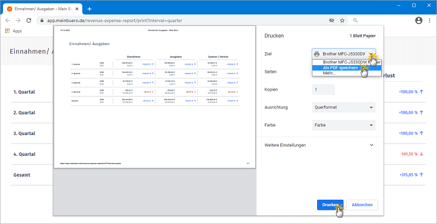Image resolution: width=437 pixels, height=224 pixels.
Task: Click the +315,85 % value
Action: [408, 175]
